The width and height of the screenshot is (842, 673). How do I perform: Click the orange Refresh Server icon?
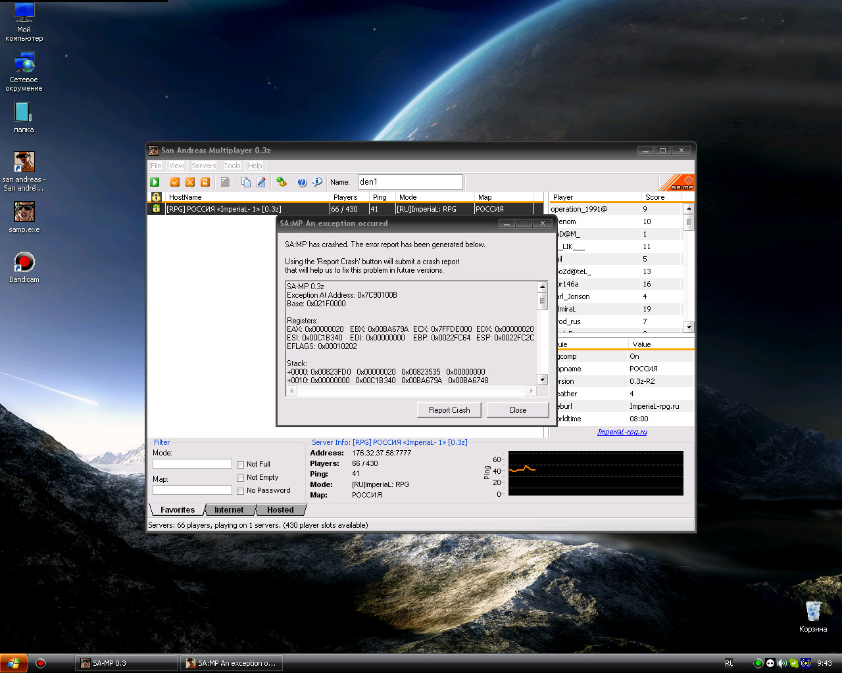click(205, 182)
